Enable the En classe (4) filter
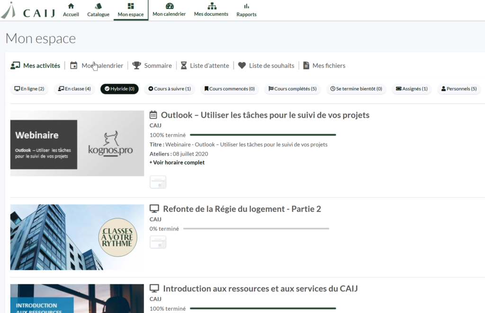The image size is (485, 313). tap(74, 89)
